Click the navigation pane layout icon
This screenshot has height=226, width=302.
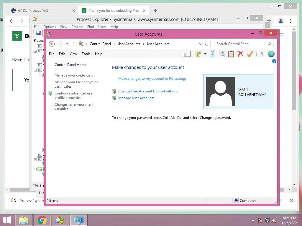(x=187, y=54)
